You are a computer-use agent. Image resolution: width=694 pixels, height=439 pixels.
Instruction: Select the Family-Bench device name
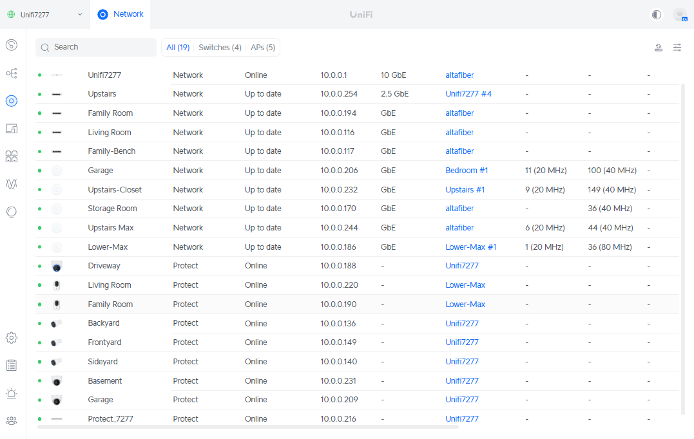pos(111,151)
